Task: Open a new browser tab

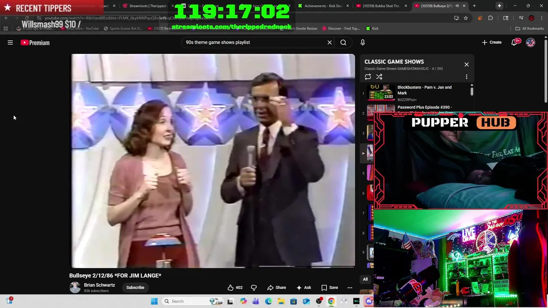Action: [x=474, y=6]
